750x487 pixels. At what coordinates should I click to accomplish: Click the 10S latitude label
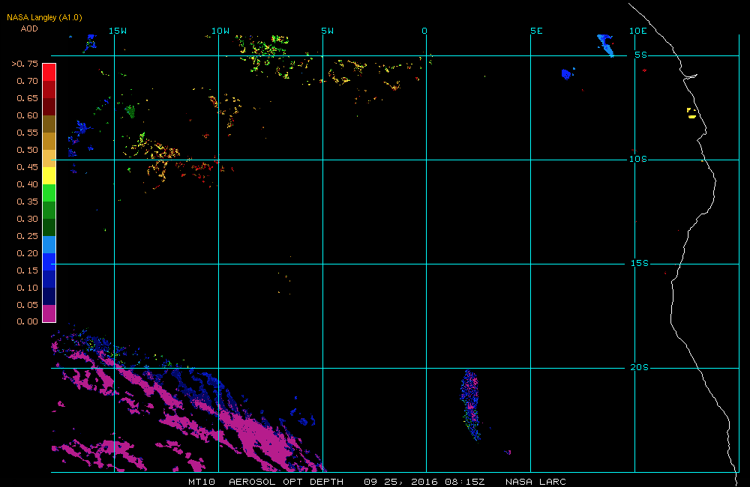pyautogui.click(x=638, y=159)
